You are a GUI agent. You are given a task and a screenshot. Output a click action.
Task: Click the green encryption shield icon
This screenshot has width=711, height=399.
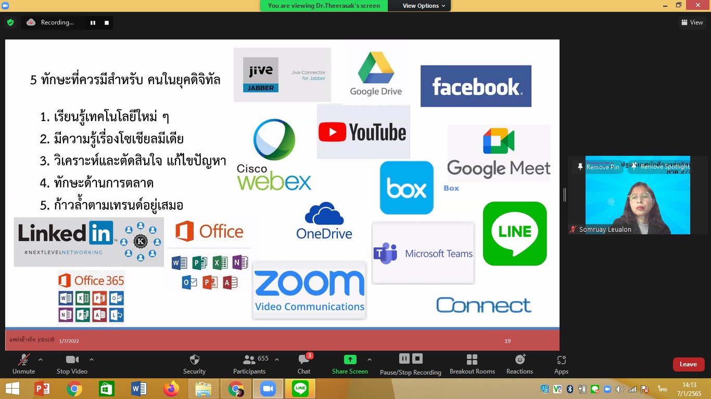(x=10, y=22)
